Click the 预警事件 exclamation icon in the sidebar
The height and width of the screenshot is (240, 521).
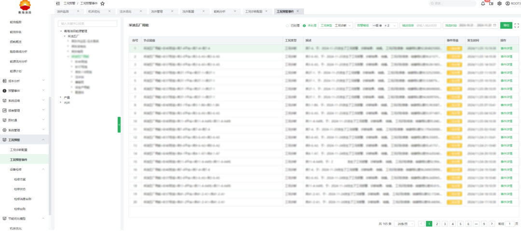click(4, 91)
